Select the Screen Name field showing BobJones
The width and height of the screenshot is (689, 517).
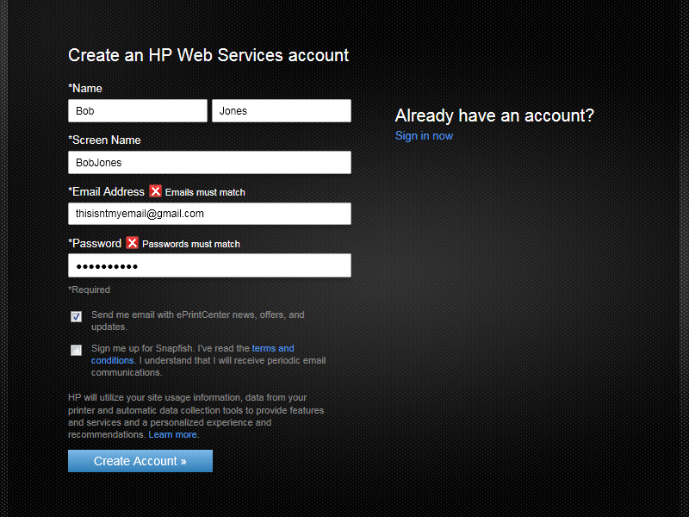(x=209, y=162)
